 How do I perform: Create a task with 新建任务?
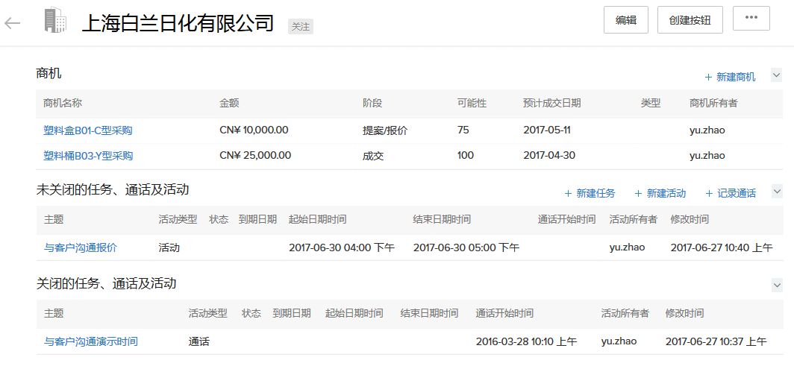click(590, 193)
